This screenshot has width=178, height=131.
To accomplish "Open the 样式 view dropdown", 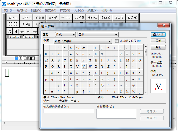I will coord(65,35).
